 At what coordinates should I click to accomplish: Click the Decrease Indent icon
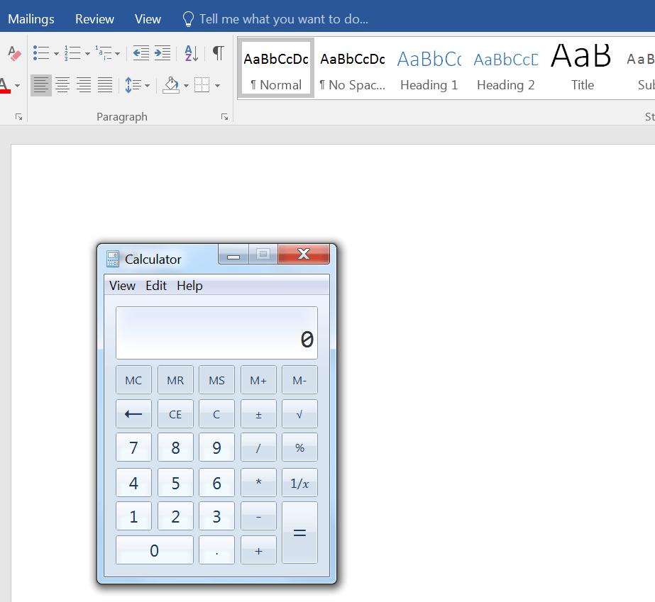[x=141, y=53]
